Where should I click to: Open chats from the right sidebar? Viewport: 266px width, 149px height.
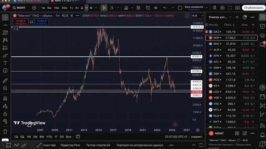click(x=262, y=45)
